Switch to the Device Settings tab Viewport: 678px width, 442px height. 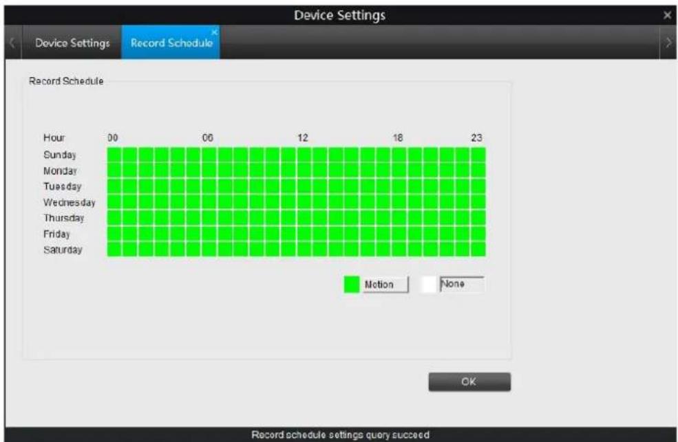click(x=72, y=43)
